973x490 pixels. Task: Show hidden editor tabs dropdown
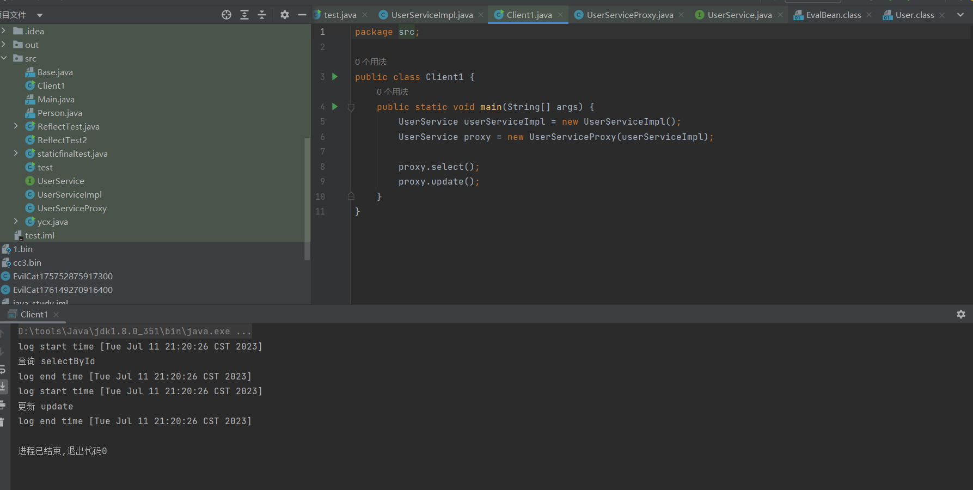pyautogui.click(x=960, y=15)
